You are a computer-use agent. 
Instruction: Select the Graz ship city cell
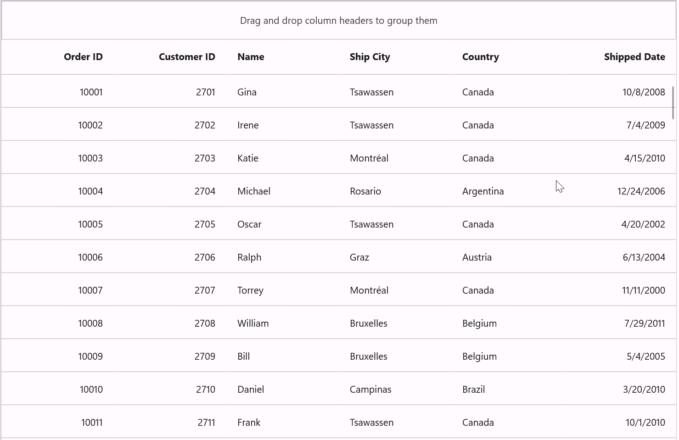359,257
